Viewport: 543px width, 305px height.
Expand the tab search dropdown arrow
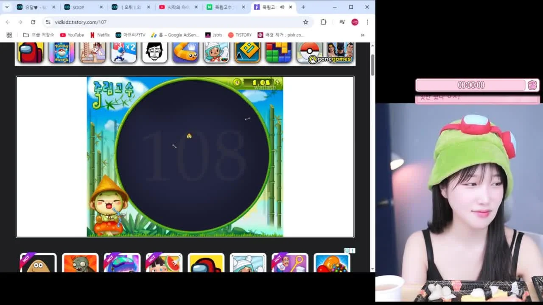tap(7, 7)
